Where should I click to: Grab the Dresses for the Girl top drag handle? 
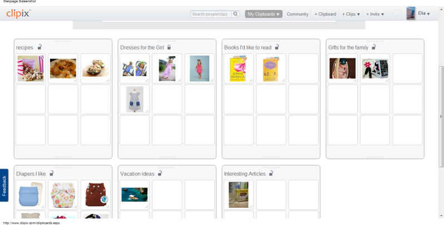(x=167, y=41)
